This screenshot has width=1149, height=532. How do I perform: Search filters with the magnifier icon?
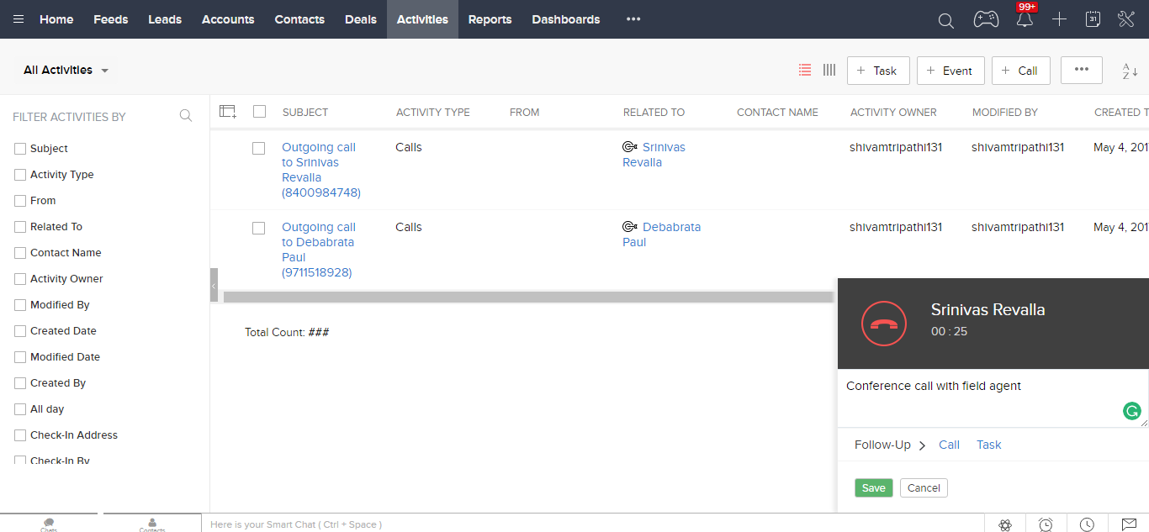point(186,116)
